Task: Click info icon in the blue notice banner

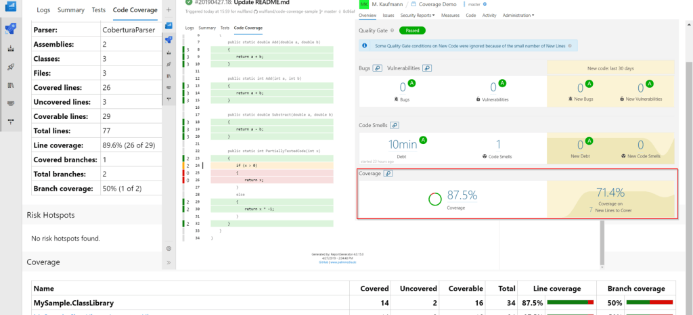Action: click(365, 45)
